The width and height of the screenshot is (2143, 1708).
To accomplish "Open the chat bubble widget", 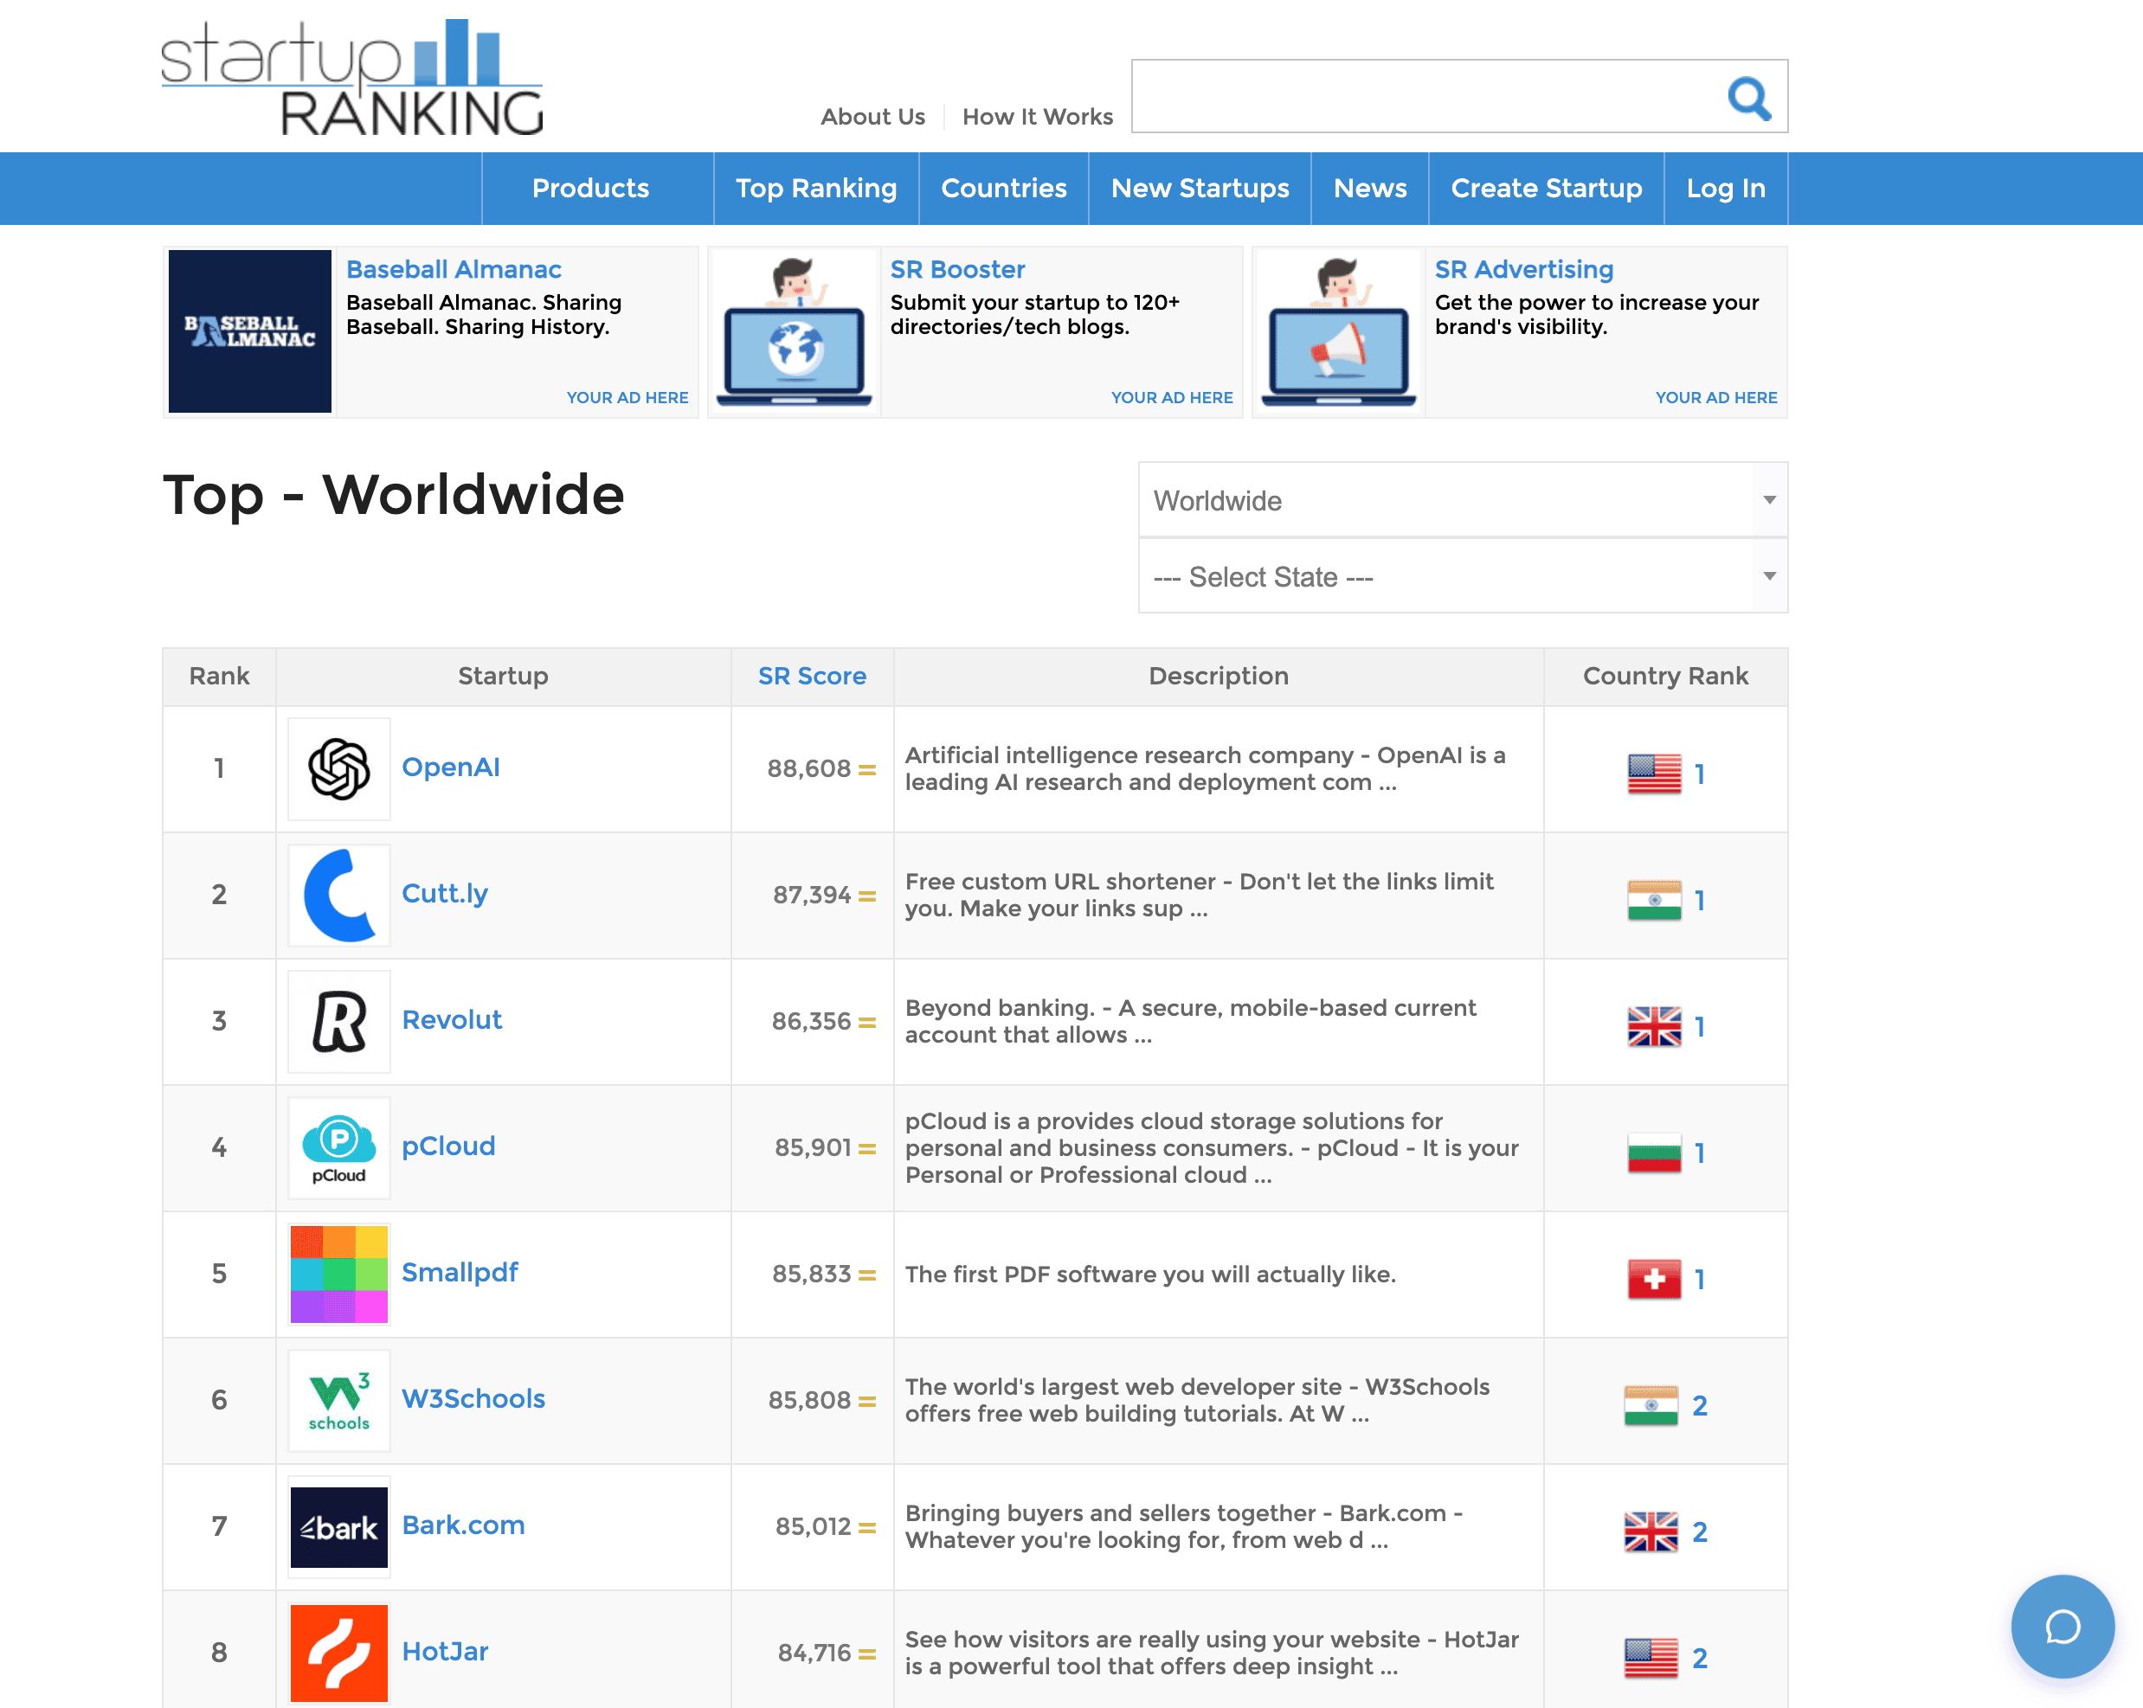I will point(2062,1627).
